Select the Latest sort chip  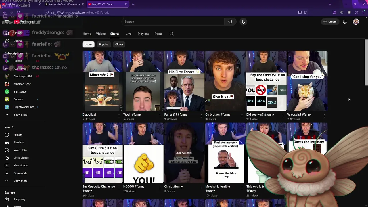pyautogui.click(x=88, y=45)
